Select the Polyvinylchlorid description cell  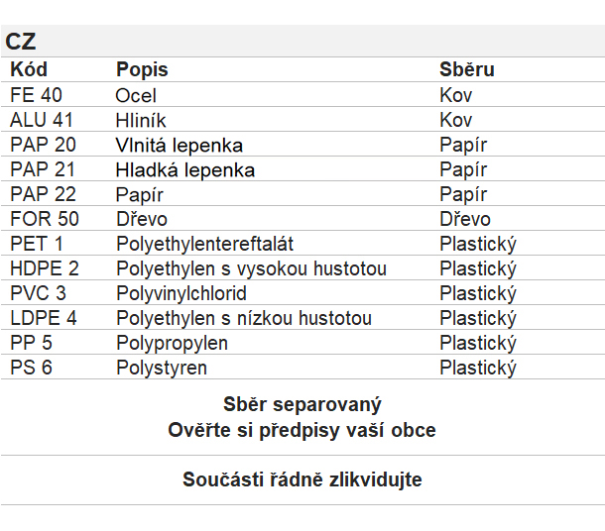click(181, 293)
